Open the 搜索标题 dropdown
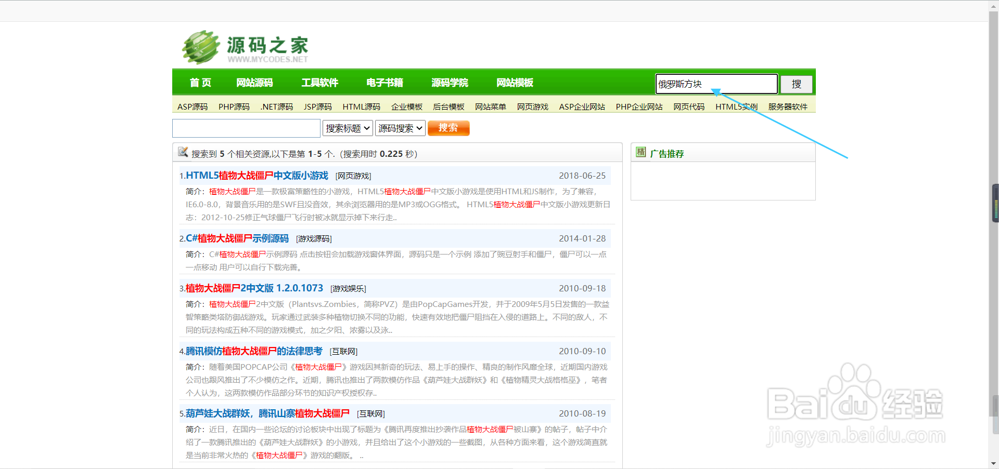The width and height of the screenshot is (999, 469). [348, 128]
